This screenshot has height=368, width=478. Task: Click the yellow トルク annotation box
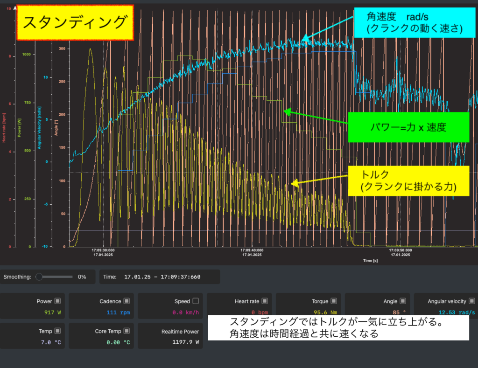point(408,181)
